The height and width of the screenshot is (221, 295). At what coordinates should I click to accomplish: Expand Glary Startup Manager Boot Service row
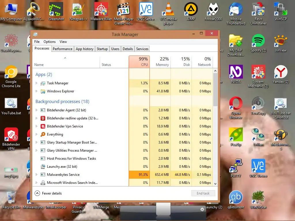37,142
